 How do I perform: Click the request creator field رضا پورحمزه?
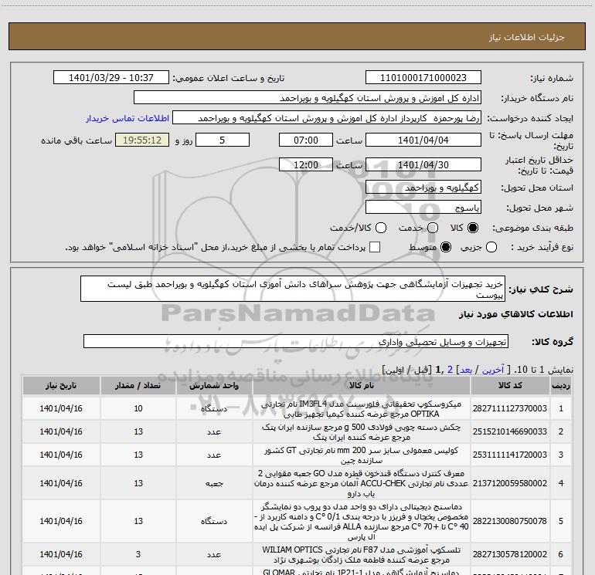pos(327,118)
